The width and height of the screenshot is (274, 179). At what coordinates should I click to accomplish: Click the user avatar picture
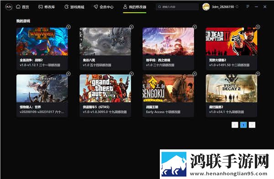tap(206, 7)
